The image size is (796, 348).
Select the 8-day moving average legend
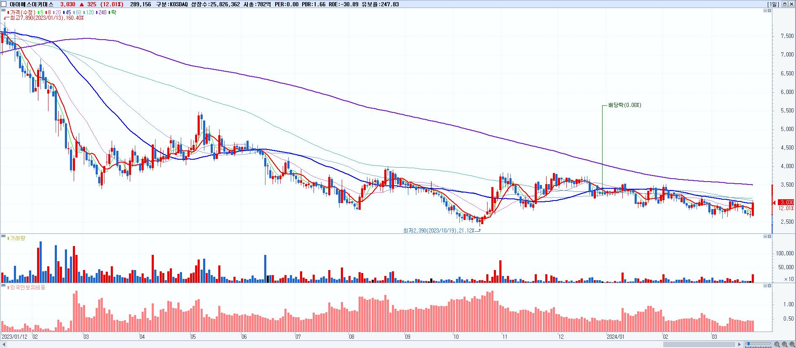48,13
